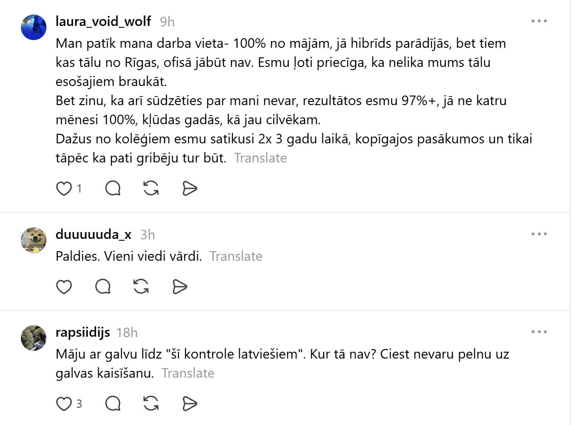Open laura_void_wolf's profile picture

coord(34,27)
